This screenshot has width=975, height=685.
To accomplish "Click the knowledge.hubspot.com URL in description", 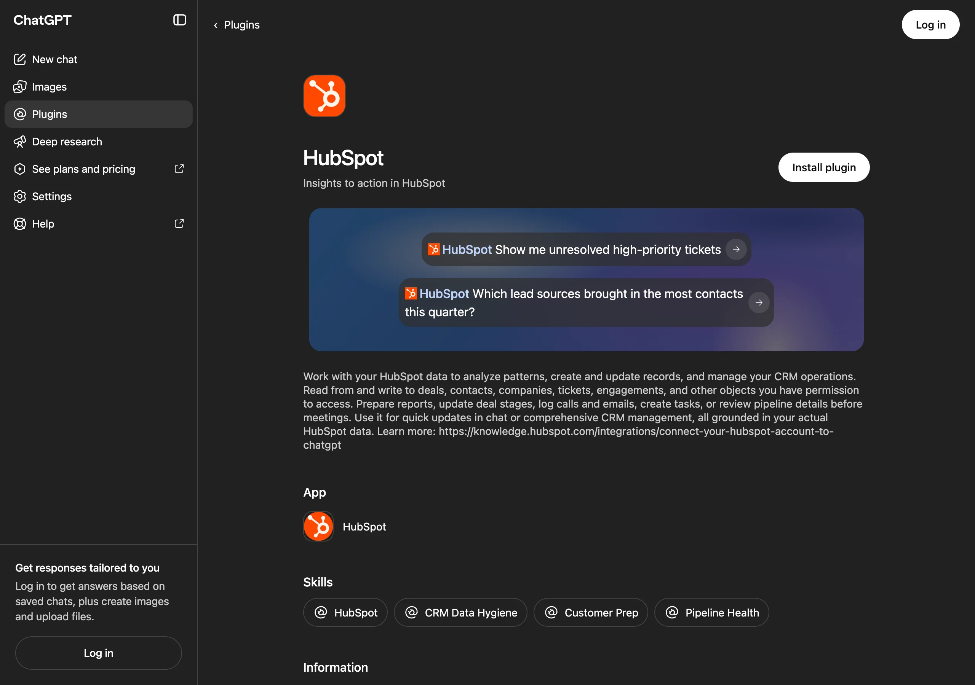I will 568,438.
